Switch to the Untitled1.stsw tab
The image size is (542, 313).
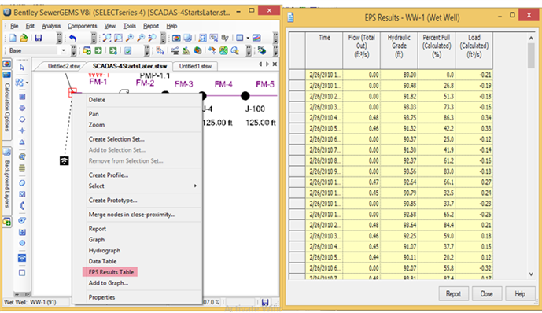[x=195, y=66]
